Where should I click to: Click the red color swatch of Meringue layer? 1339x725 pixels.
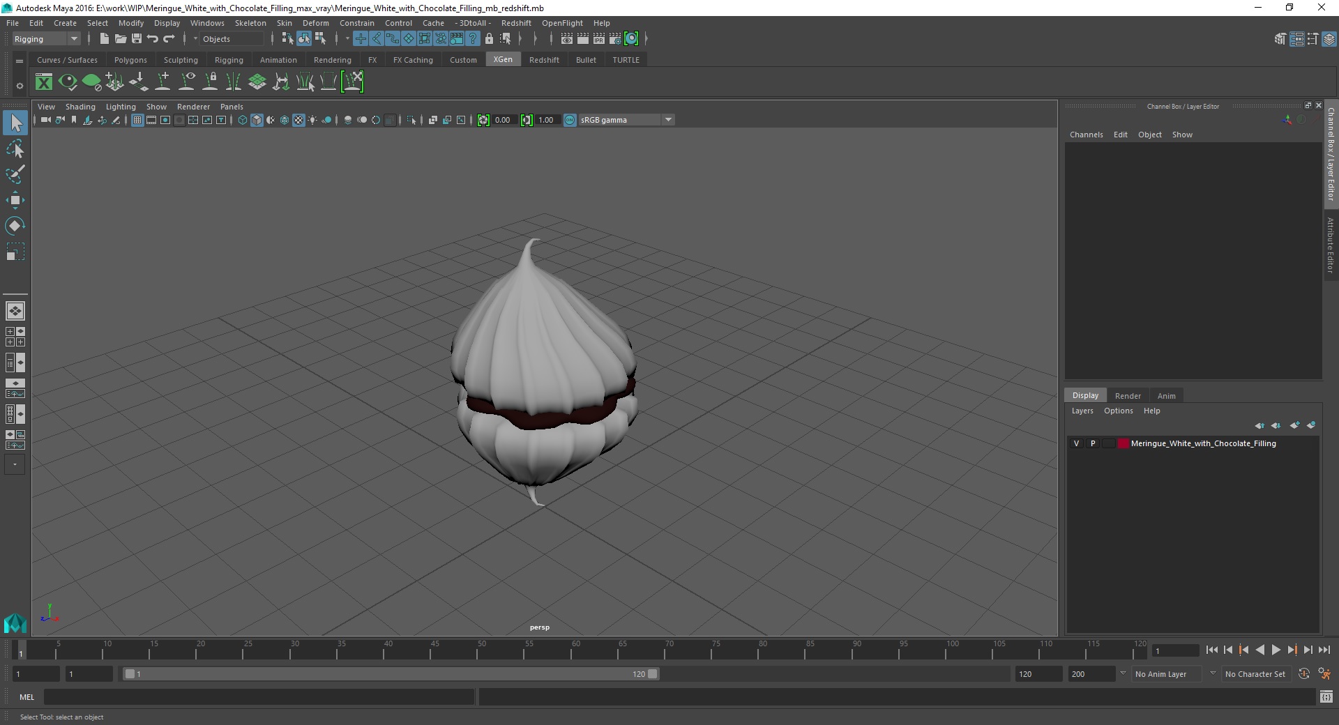pyautogui.click(x=1123, y=443)
